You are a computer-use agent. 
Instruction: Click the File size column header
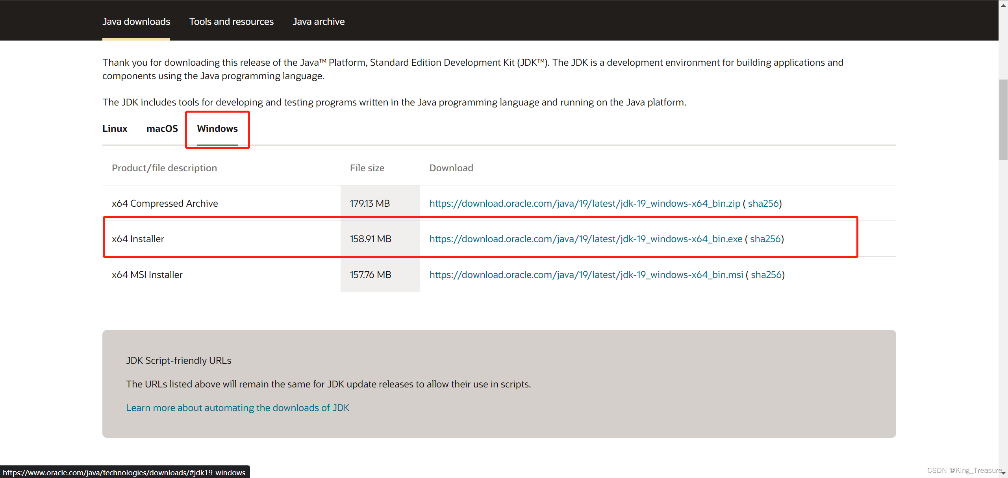click(x=367, y=168)
